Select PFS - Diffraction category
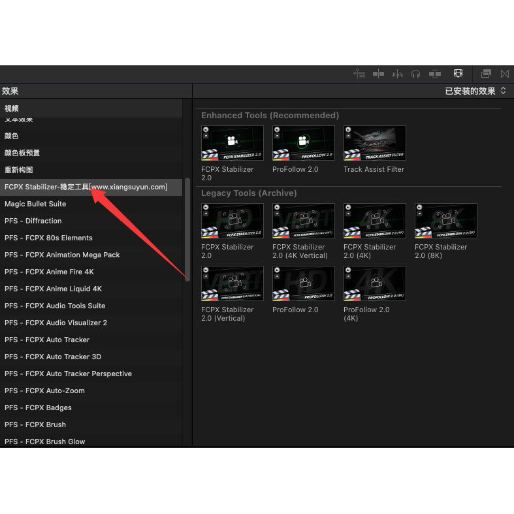 91,221
